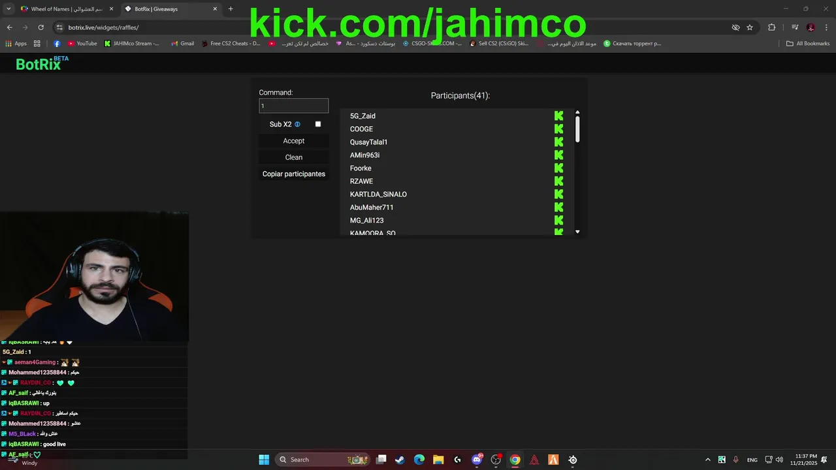This screenshot has width=836, height=470.
Task: Click the microphone icon in the system tray
Action: (736, 460)
